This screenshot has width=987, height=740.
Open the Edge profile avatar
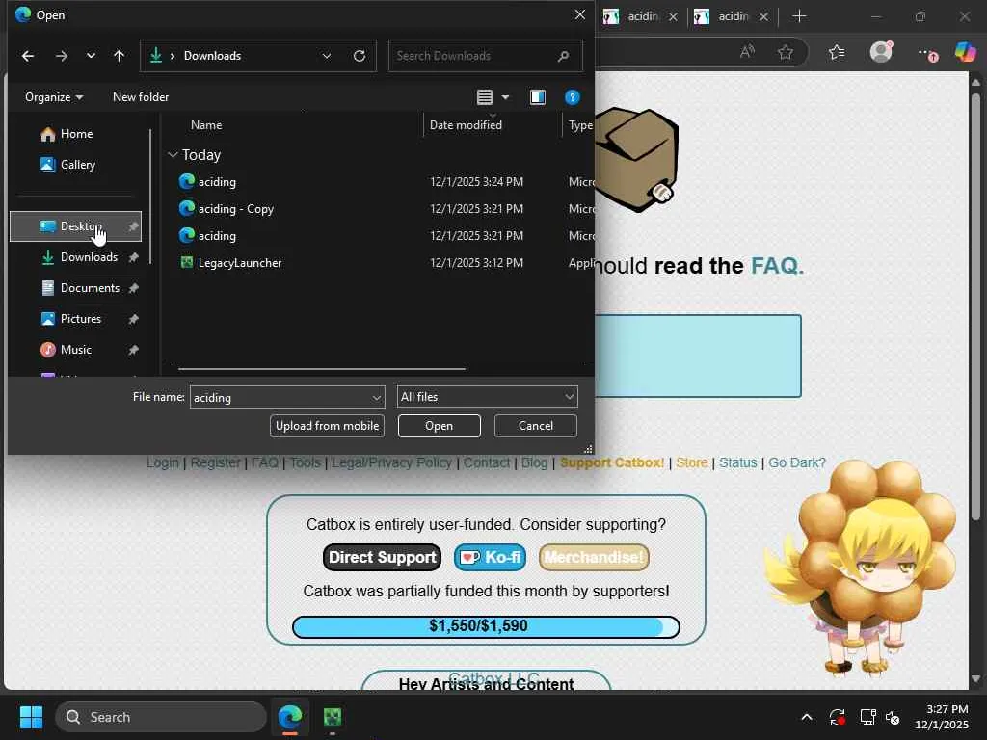click(881, 52)
